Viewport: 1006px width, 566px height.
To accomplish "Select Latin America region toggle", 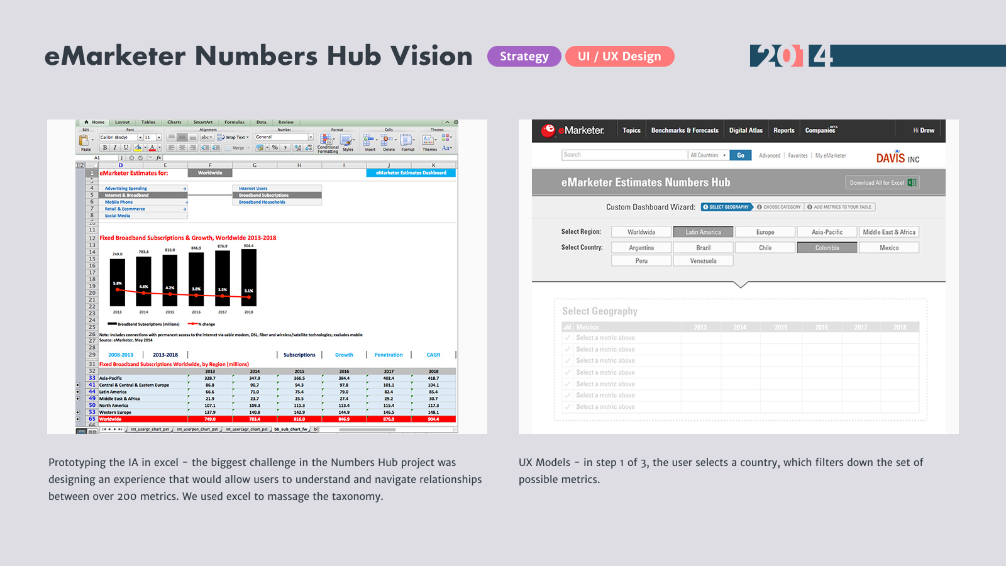I will click(703, 232).
